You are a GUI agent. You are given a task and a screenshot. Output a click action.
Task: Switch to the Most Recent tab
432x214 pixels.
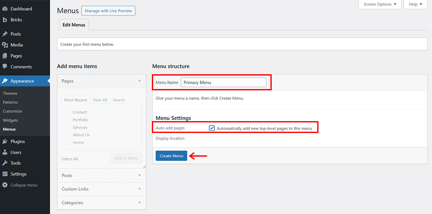[x=76, y=100]
